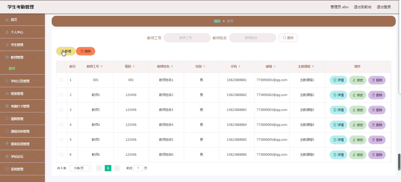Collapse the 教师管理 sidebar menu
The height and width of the screenshot is (182, 401).
[x=39, y=57]
